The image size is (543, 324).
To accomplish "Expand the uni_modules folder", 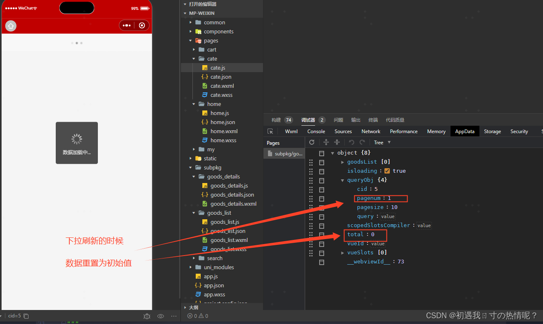I will click(x=191, y=267).
